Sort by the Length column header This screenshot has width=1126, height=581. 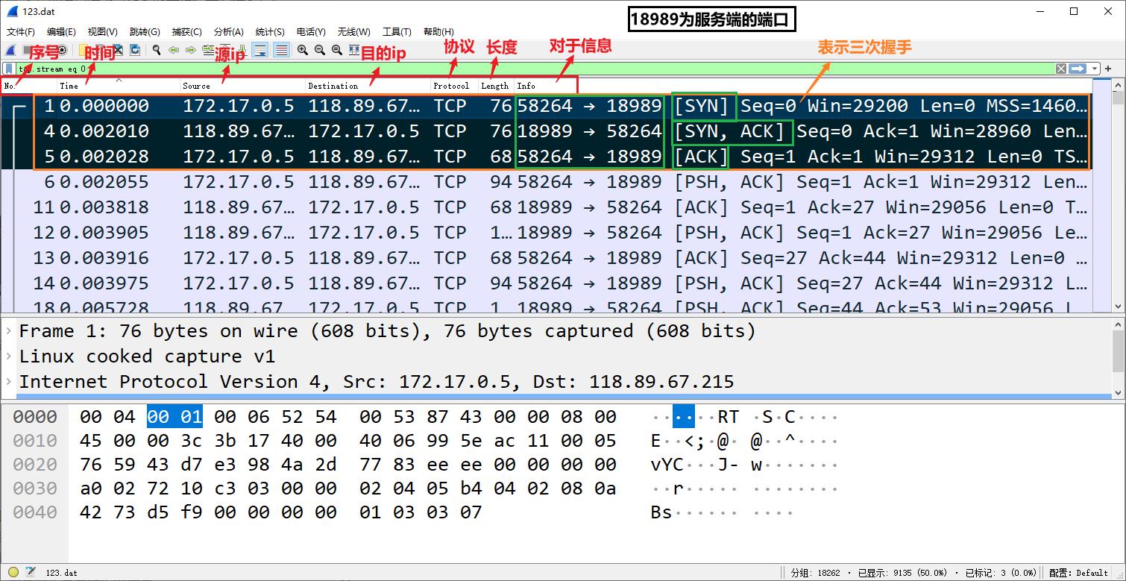[x=496, y=86]
